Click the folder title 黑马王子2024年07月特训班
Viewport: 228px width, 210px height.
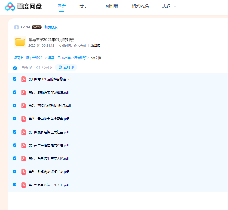(x=51, y=40)
